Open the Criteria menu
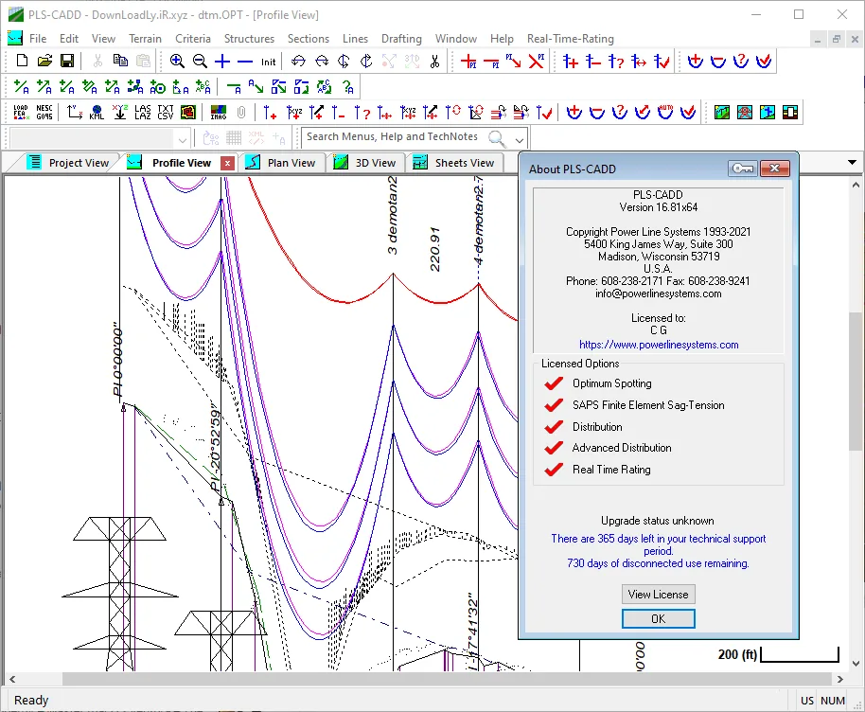The image size is (865, 712). (193, 39)
